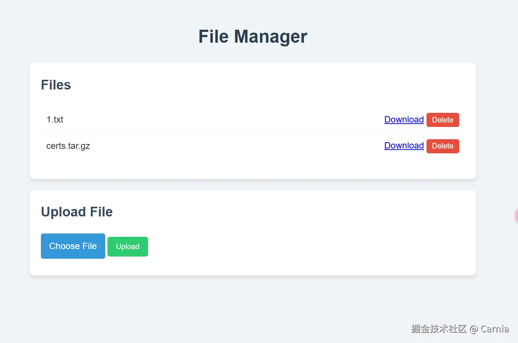The width and height of the screenshot is (518, 343).
Task: Delete the 1.txt file
Action: [443, 120]
